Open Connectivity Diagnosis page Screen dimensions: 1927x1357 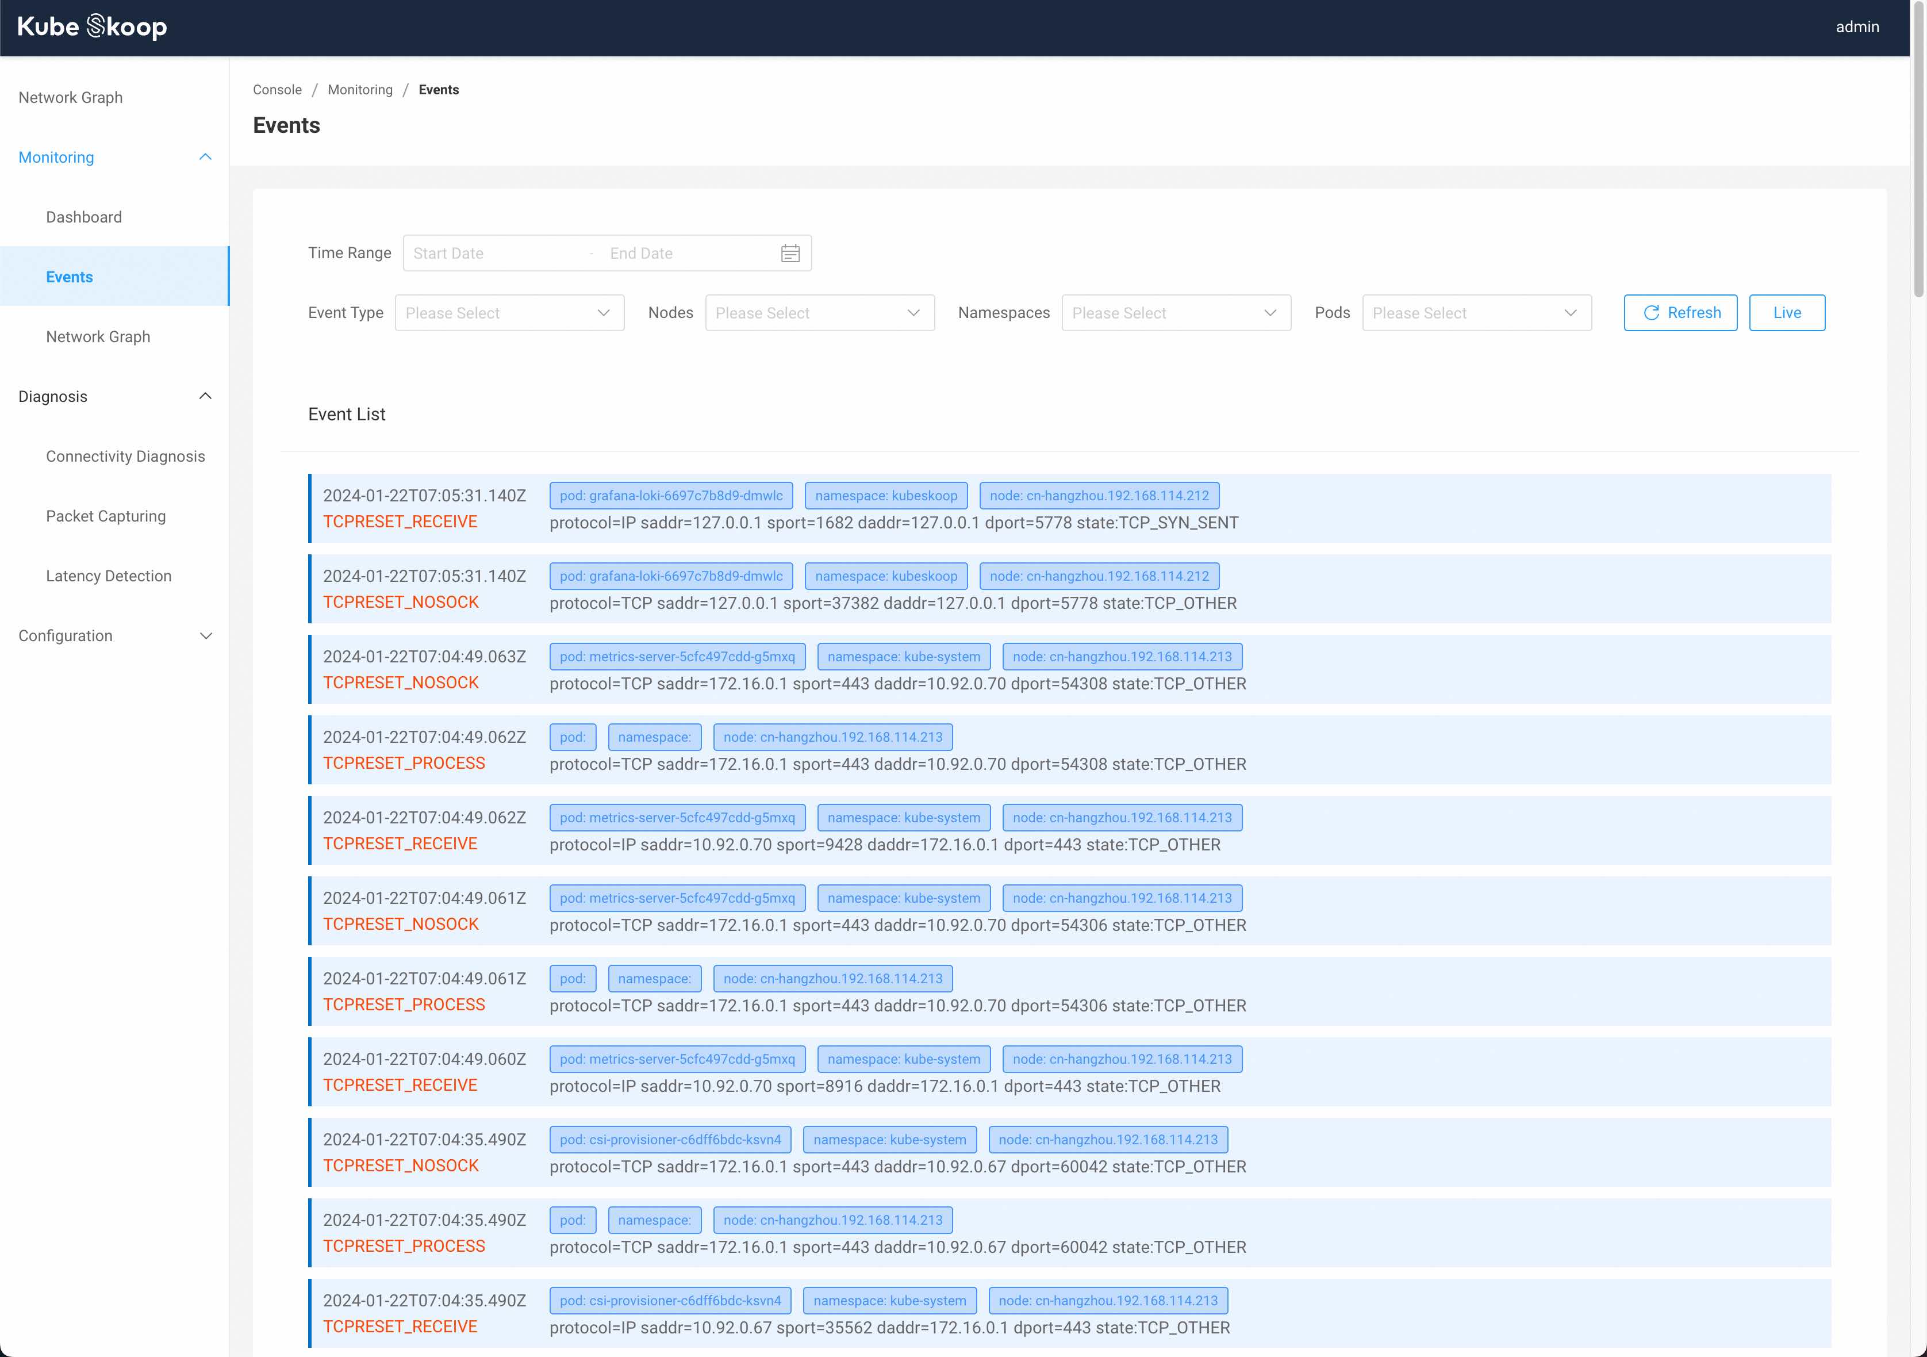pyautogui.click(x=125, y=457)
